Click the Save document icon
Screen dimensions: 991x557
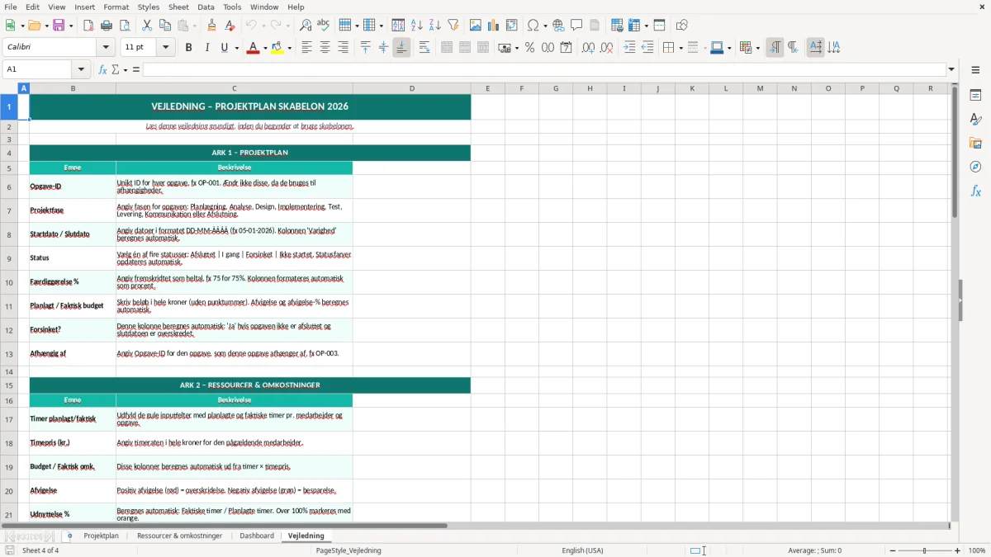59,26
